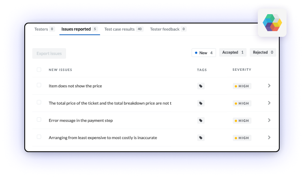Check the select-all box beside New Issues

(39, 70)
